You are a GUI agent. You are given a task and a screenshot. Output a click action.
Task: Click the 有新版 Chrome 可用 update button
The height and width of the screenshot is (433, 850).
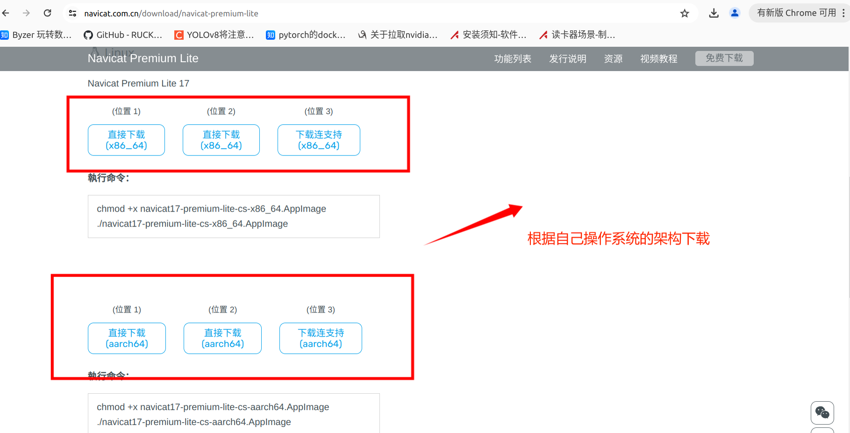click(x=796, y=13)
